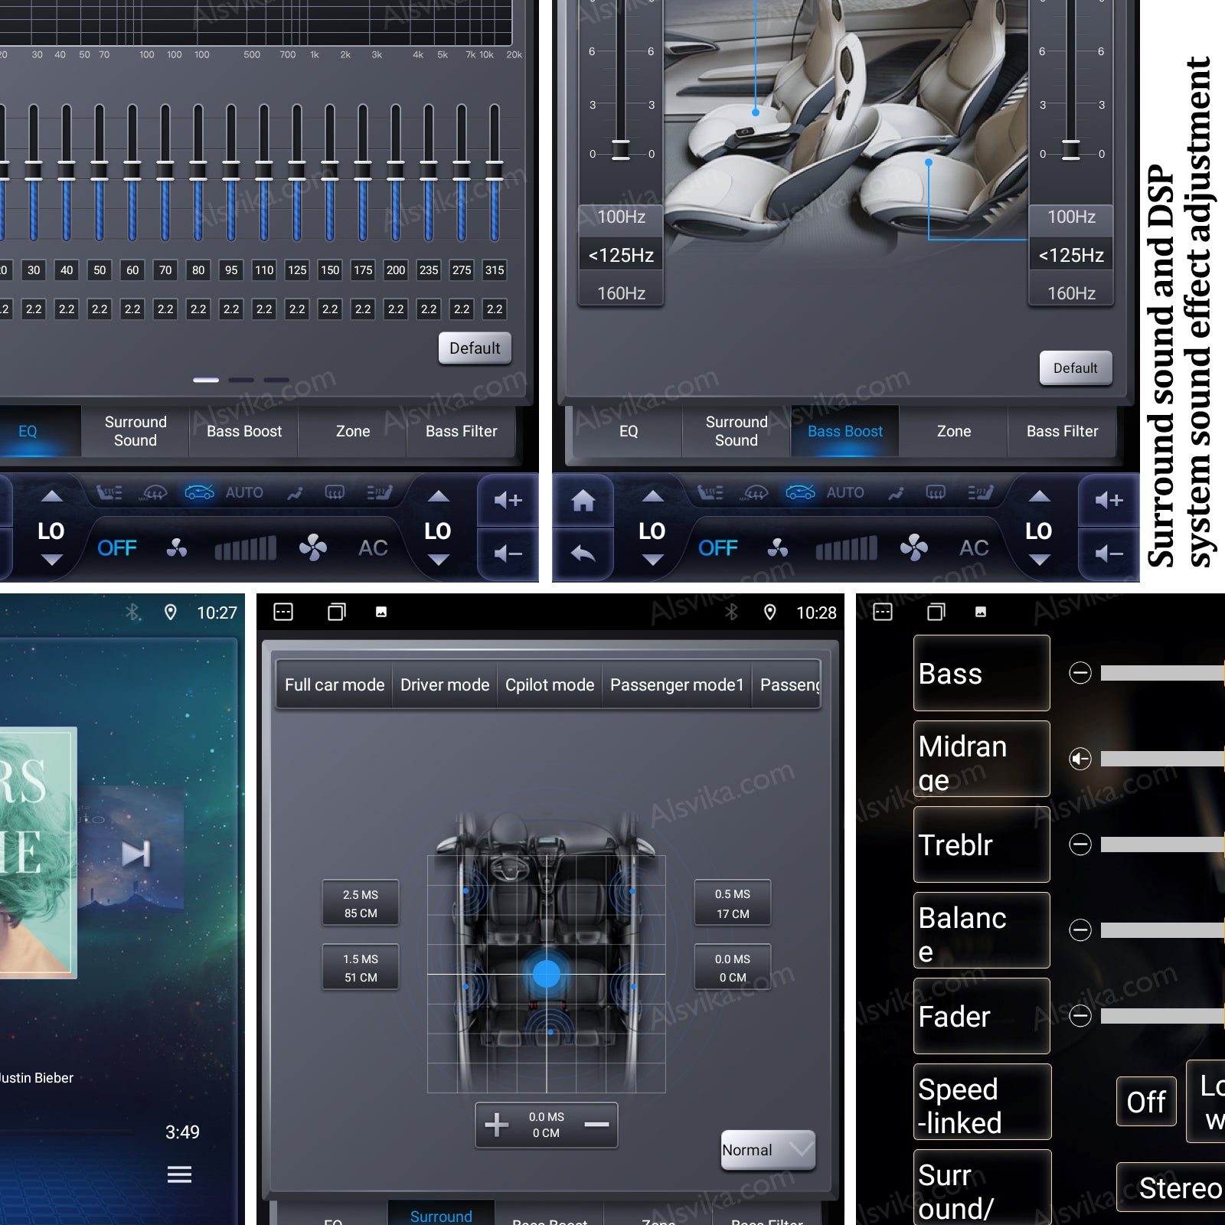Toggle AC in the right climate bar
1225x1225 pixels.
point(974,548)
